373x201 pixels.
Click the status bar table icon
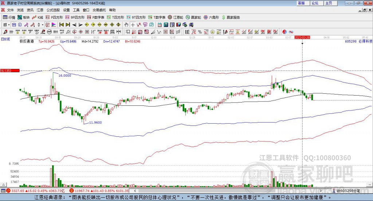click(3, 191)
